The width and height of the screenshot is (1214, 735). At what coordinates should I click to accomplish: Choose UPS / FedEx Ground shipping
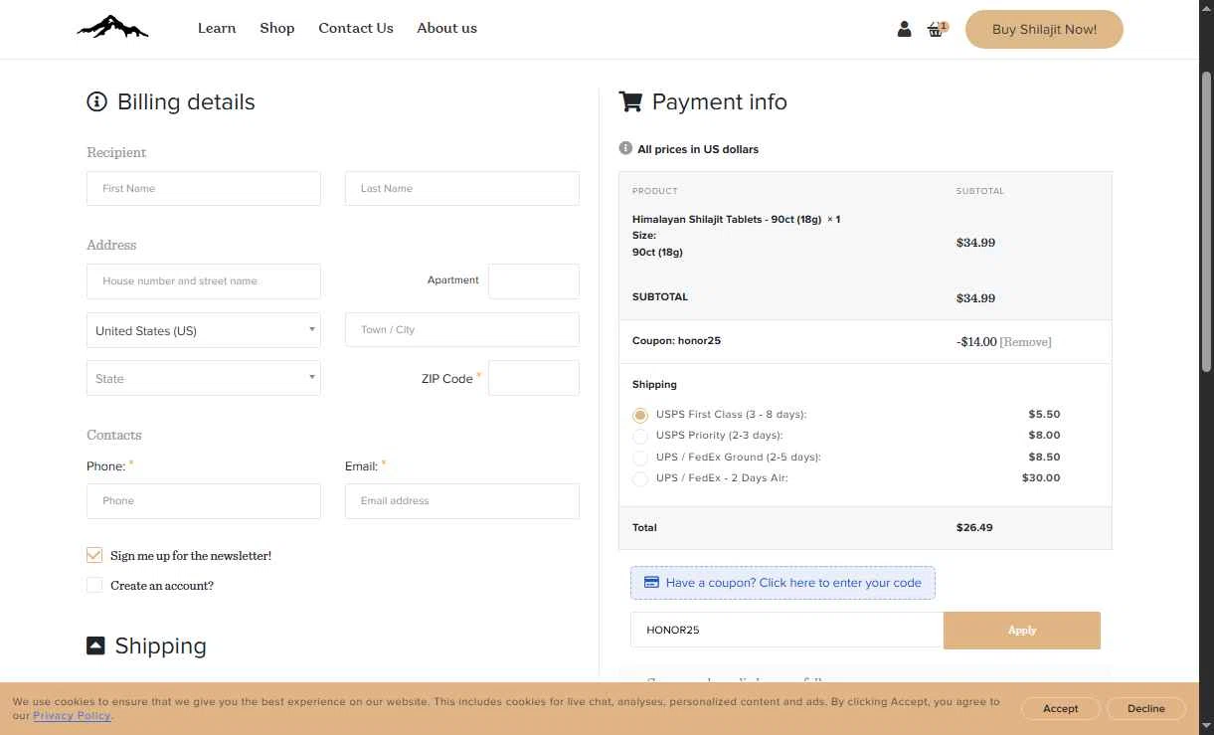click(640, 458)
